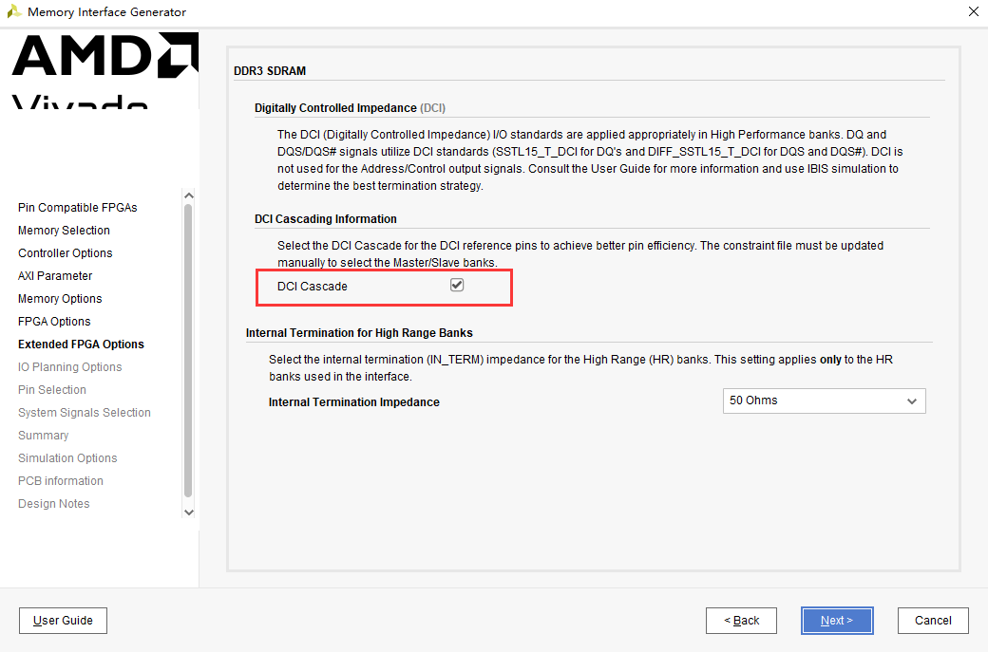Viewport: 988px width, 652px height.
Task: Click the Simulation Options step
Action: 67,457
